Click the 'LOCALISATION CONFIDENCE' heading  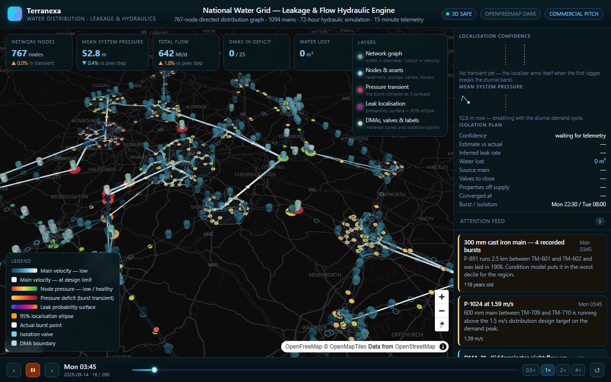pos(495,36)
